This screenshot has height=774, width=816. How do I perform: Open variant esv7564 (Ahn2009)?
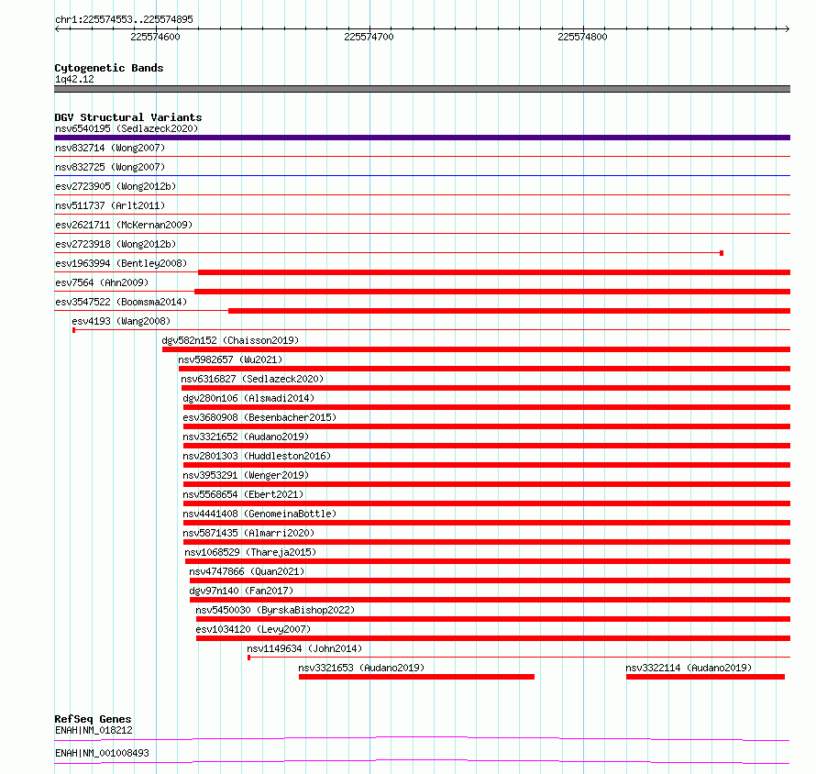click(102, 282)
